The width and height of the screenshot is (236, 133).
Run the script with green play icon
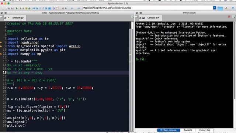[x=17, y=8]
